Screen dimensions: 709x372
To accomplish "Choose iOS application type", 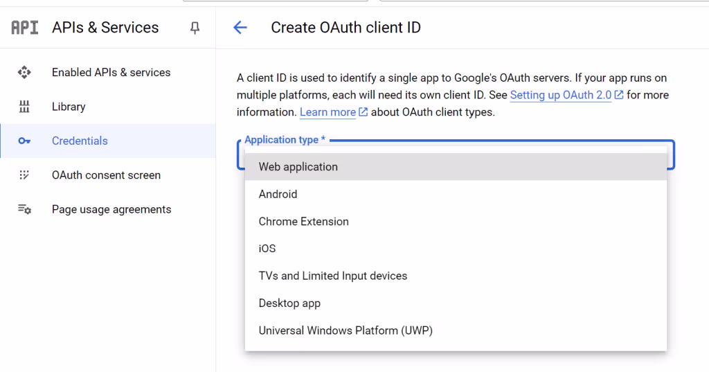I will [x=456, y=249].
